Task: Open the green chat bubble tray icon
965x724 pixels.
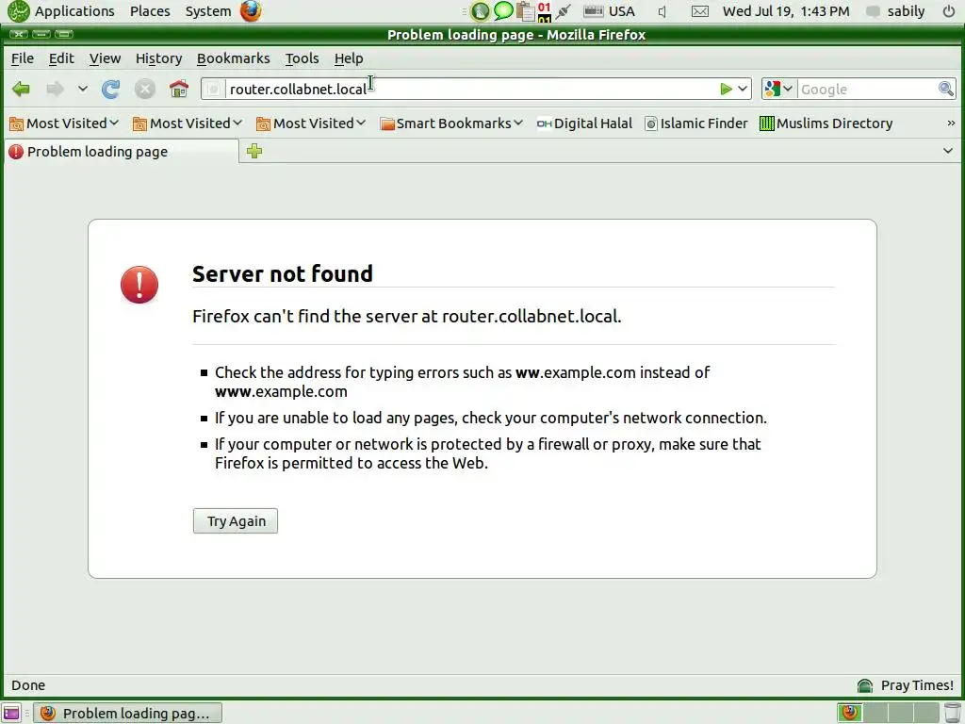Action: pyautogui.click(x=503, y=11)
